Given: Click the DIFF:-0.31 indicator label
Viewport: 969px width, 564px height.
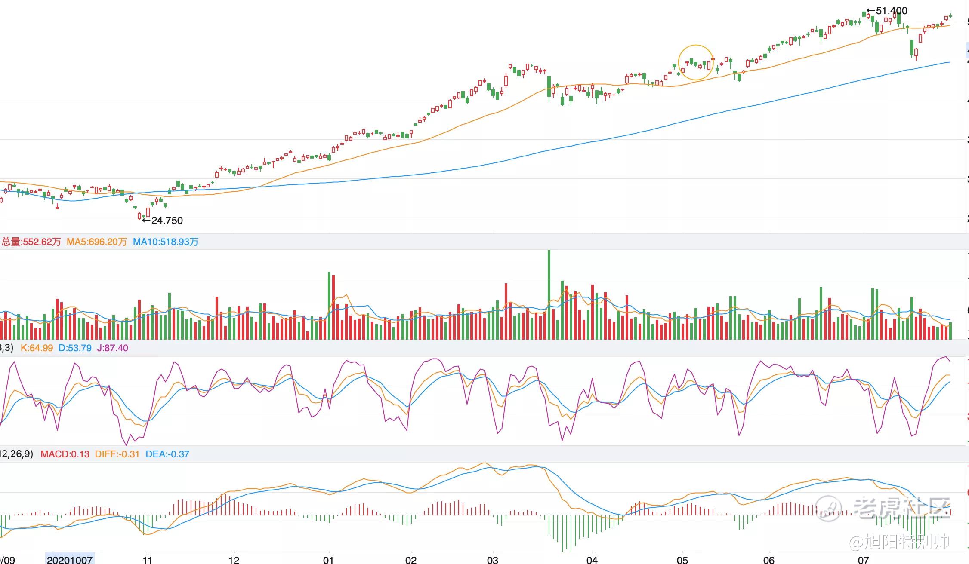Looking at the screenshot, I should coord(117,454).
